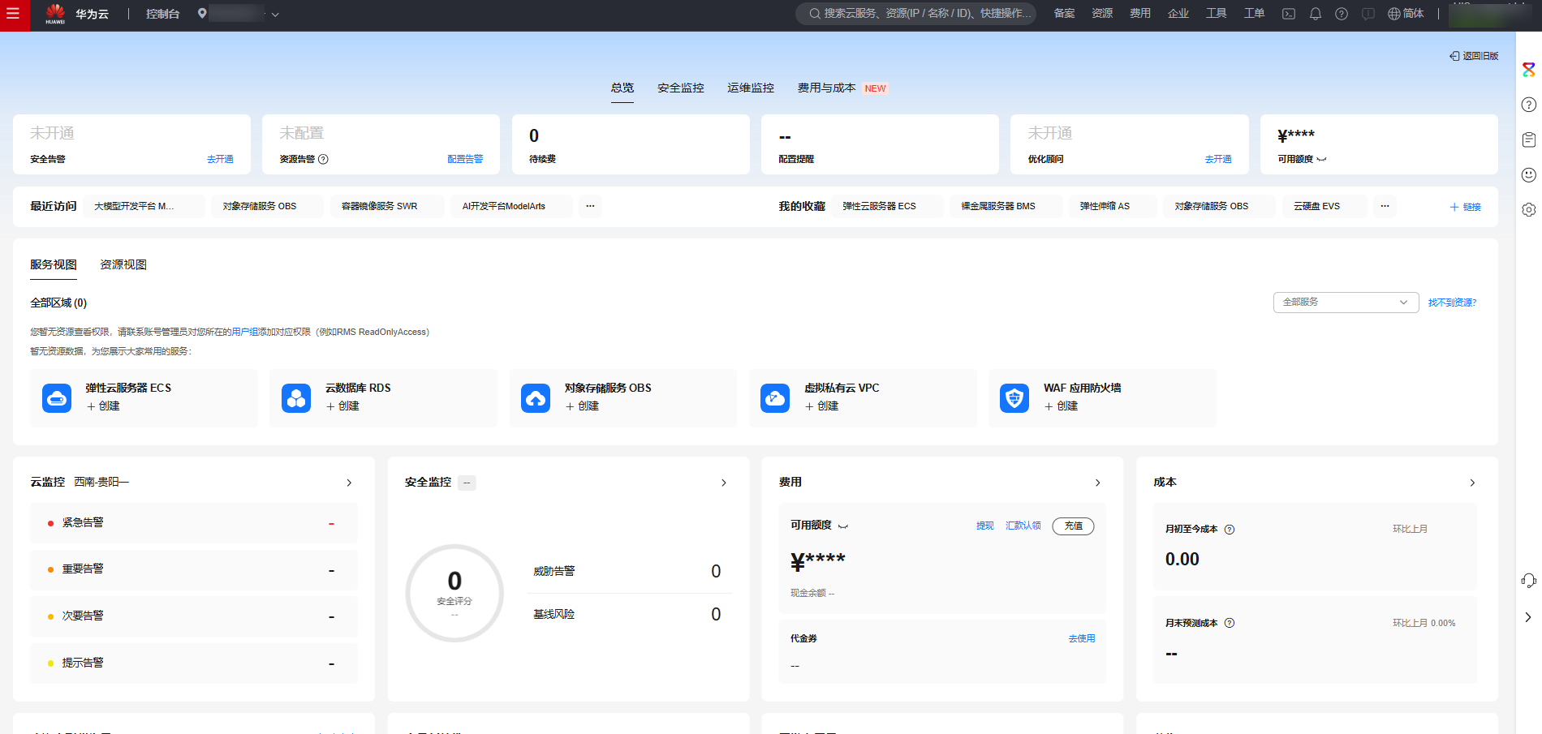Open the 工单 top menu
The width and height of the screenshot is (1542, 734).
[x=1255, y=14]
